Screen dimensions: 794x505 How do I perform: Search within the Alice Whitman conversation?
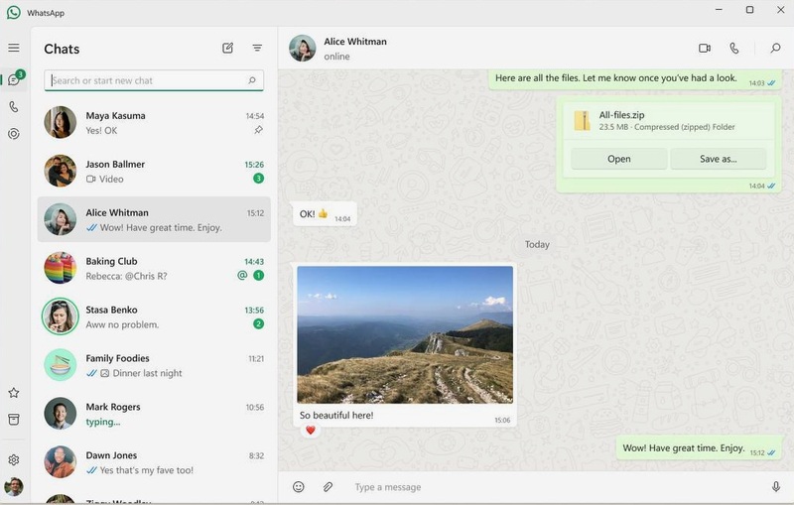pos(775,48)
